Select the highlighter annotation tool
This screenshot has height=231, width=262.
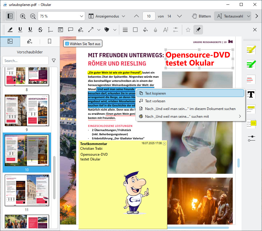coord(10,30)
